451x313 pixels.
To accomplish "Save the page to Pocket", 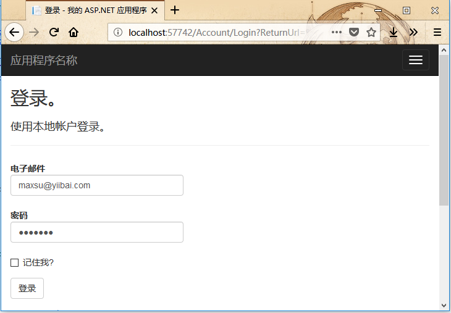I will 354,32.
